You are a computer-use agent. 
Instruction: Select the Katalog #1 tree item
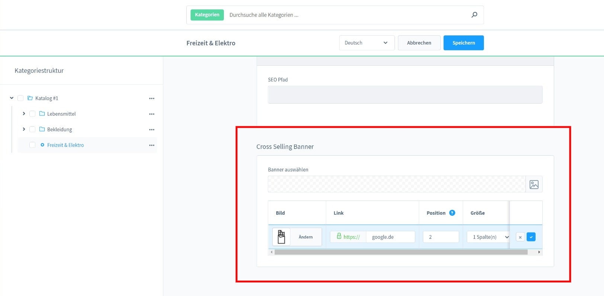pyautogui.click(x=46, y=98)
